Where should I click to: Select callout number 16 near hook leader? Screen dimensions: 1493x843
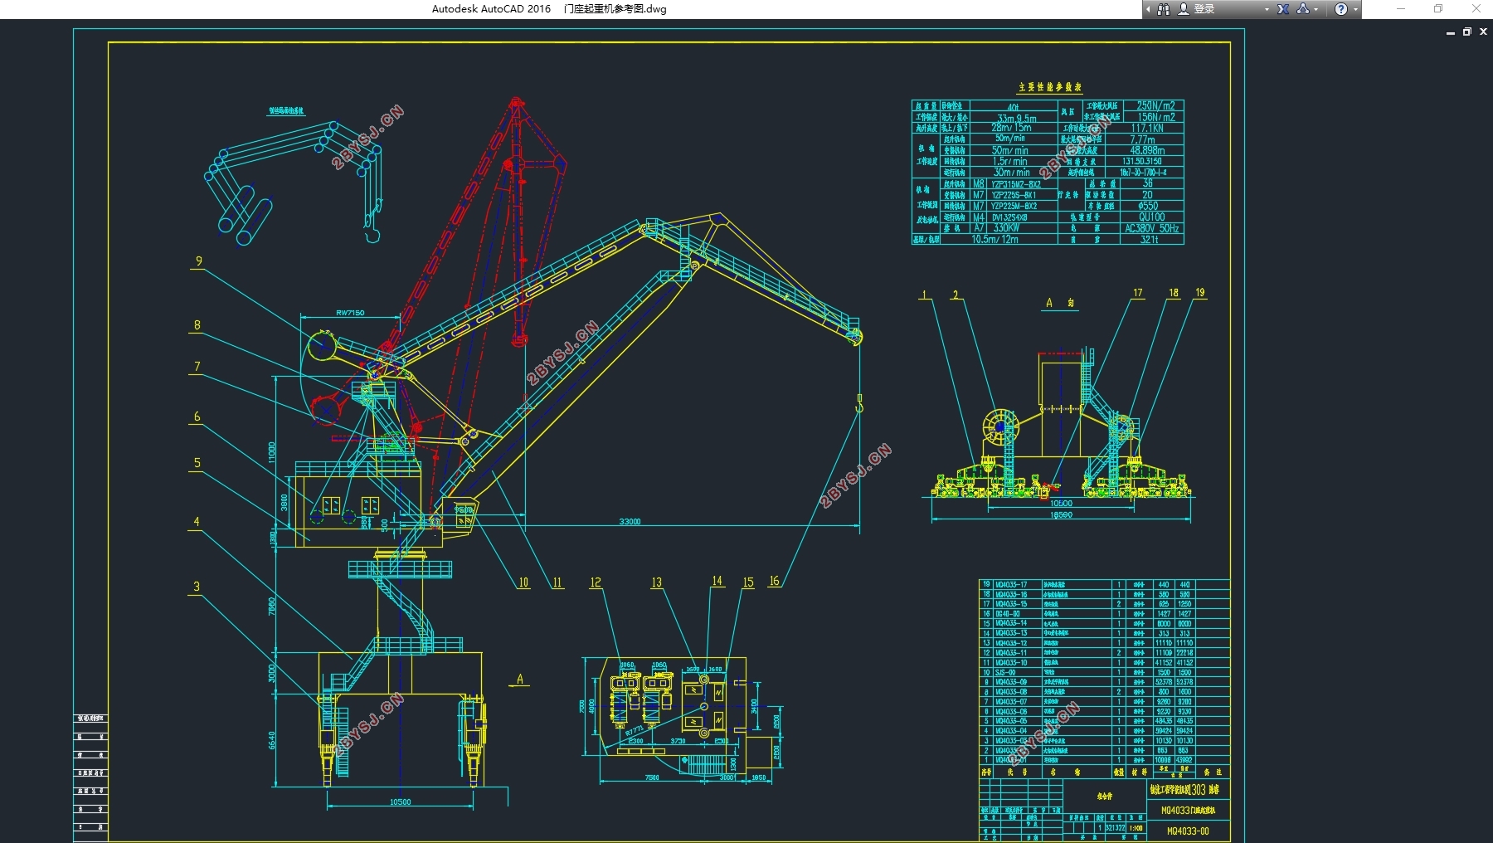[774, 581]
